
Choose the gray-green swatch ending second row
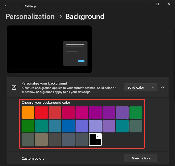136,126
